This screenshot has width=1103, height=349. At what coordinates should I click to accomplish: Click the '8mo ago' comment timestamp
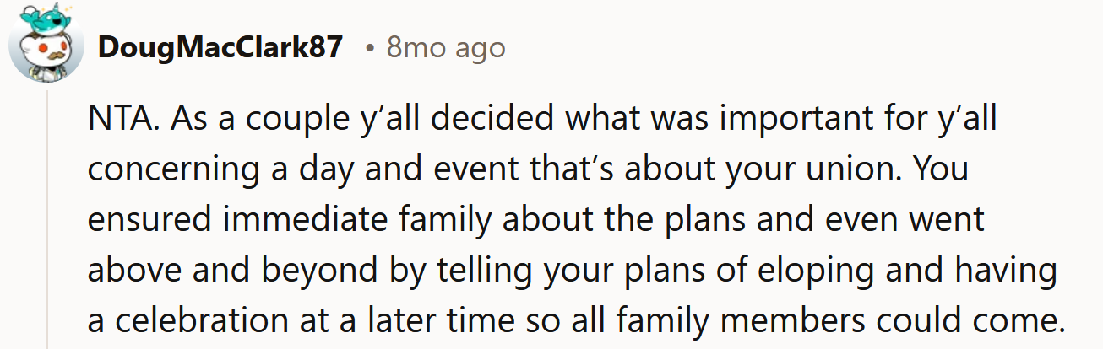pyautogui.click(x=446, y=48)
